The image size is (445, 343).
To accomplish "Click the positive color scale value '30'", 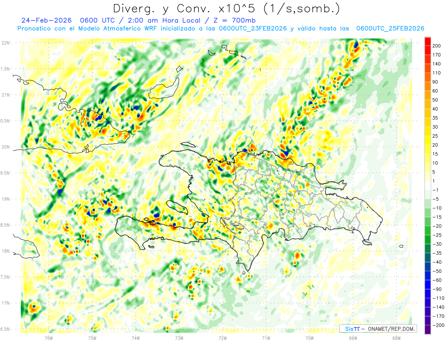I will pyautogui.click(x=435, y=127).
